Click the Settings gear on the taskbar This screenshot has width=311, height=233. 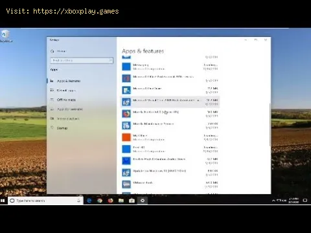coord(143,201)
